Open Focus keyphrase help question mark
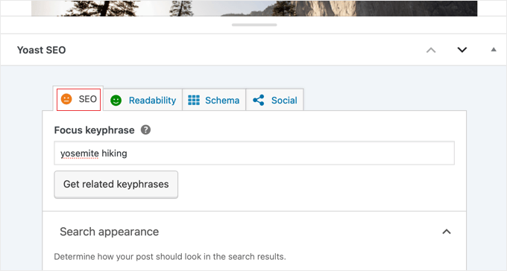Image resolution: width=507 pixels, height=271 pixels. tap(145, 130)
